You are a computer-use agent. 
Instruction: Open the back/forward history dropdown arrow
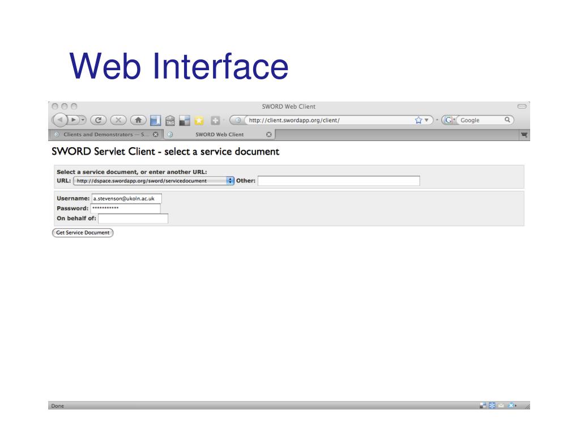tap(83, 120)
